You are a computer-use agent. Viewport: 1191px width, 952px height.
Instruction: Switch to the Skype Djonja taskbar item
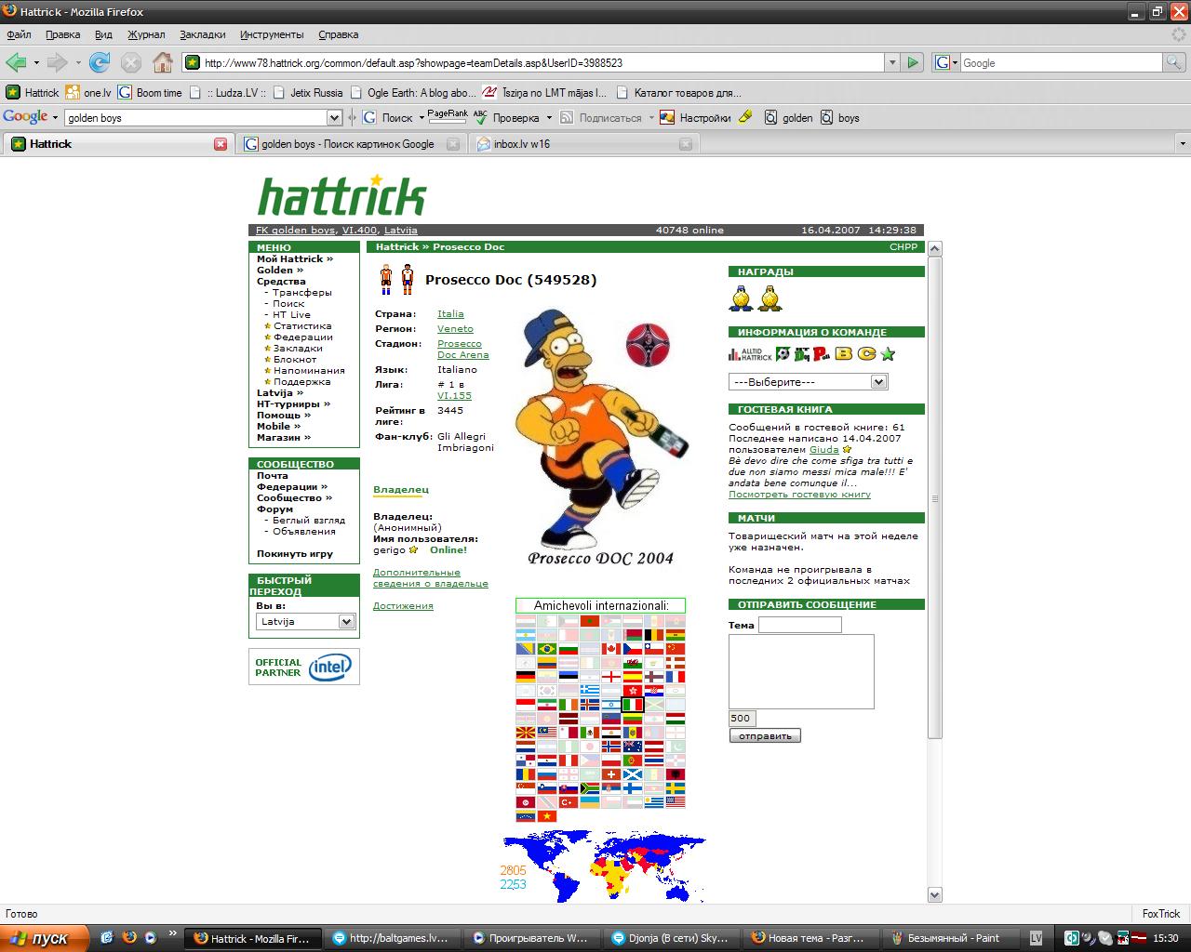[x=670, y=938]
